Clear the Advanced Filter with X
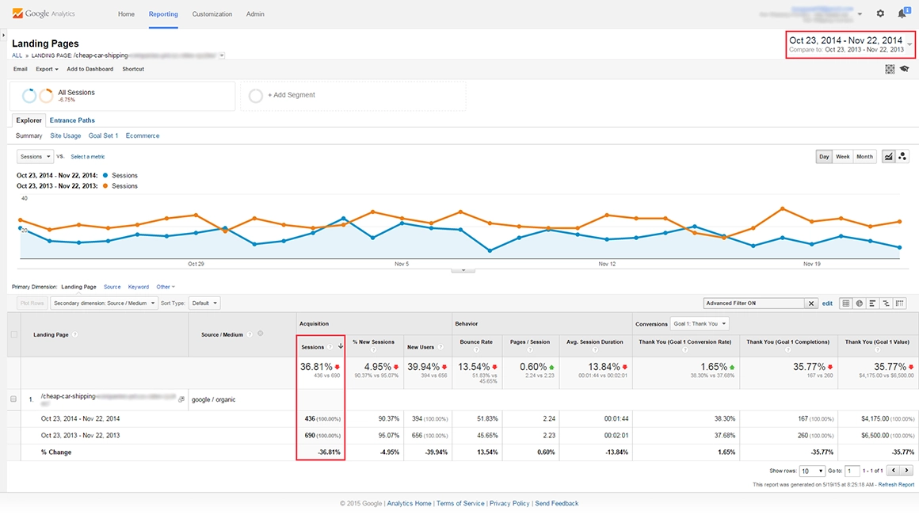Image resolution: width=919 pixels, height=515 pixels. [811, 303]
